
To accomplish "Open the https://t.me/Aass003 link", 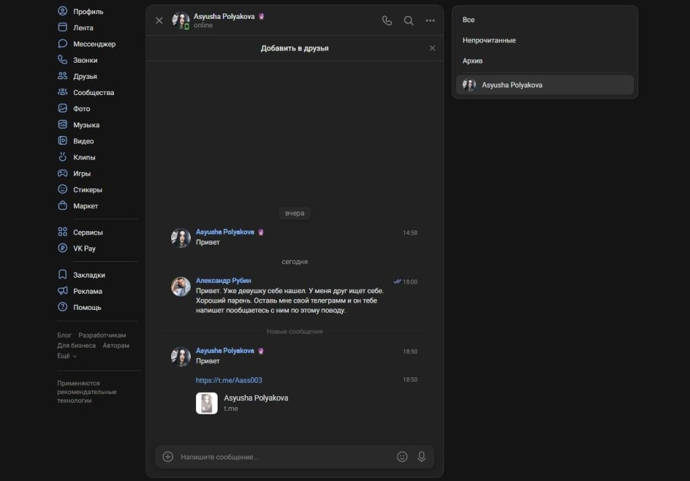I will tap(228, 380).
